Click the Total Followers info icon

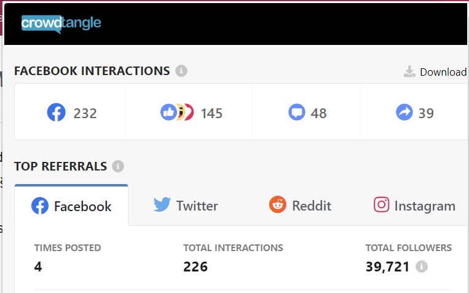point(422,267)
